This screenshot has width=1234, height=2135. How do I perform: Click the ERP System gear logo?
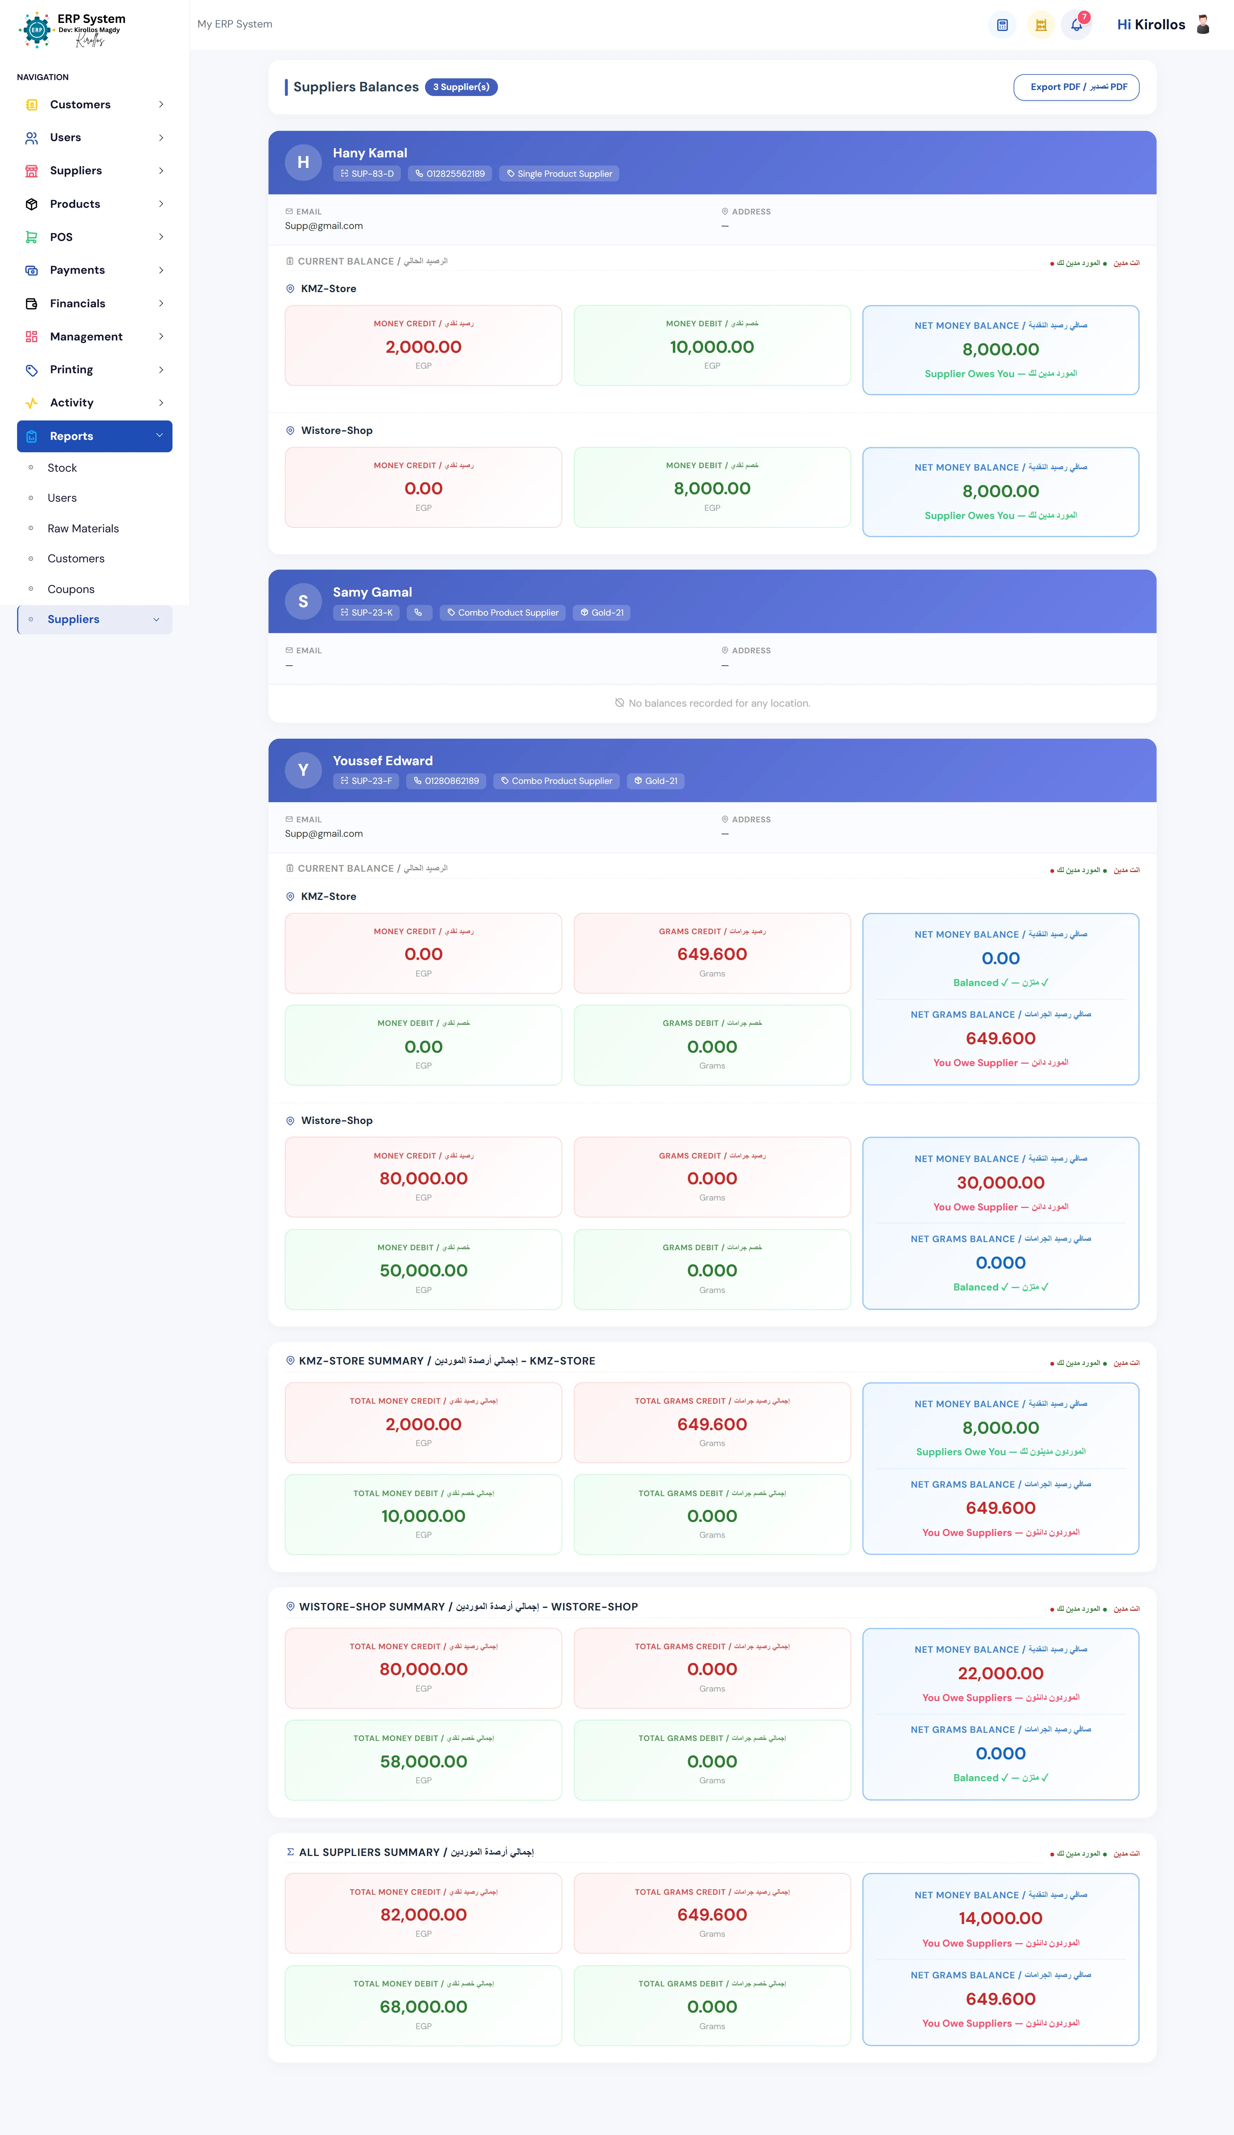[36, 30]
